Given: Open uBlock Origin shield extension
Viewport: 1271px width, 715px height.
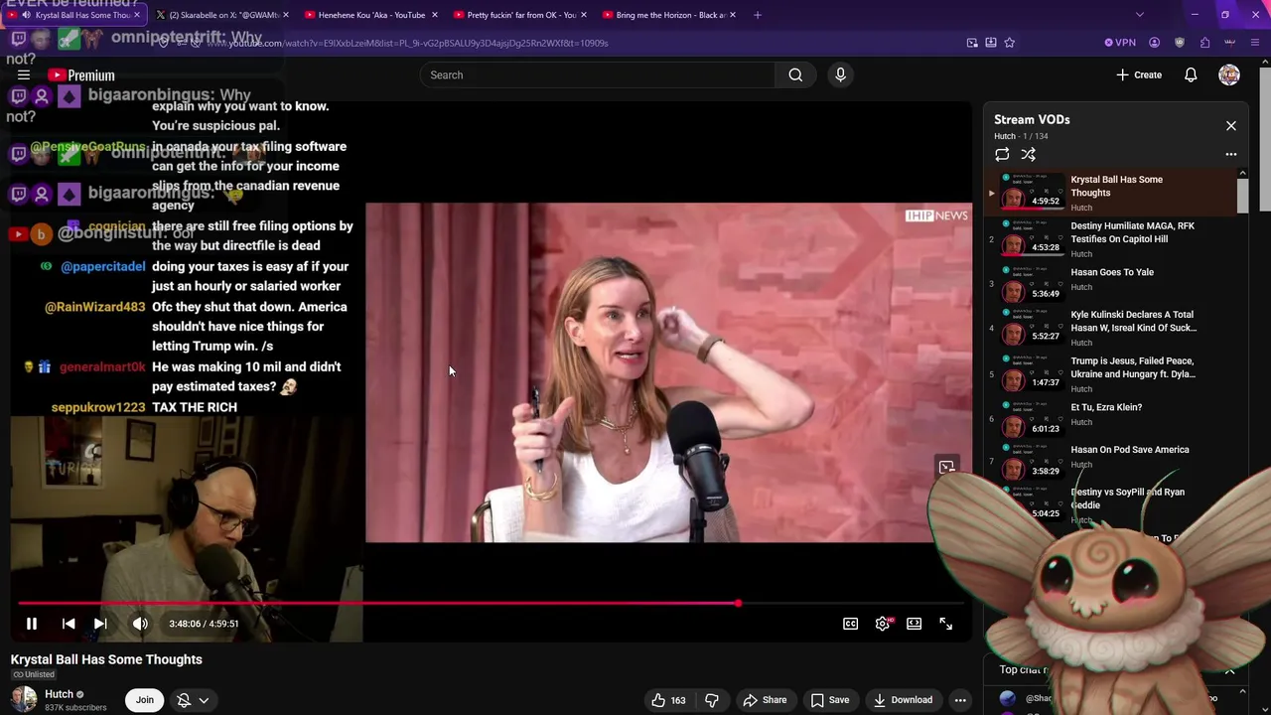Looking at the screenshot, I should pos(1180,43).
